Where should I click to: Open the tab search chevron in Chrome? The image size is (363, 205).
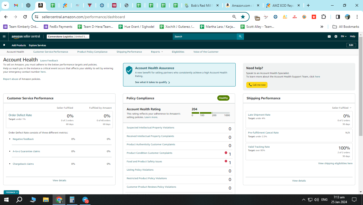pyautogui.click(x=5, y=5)
